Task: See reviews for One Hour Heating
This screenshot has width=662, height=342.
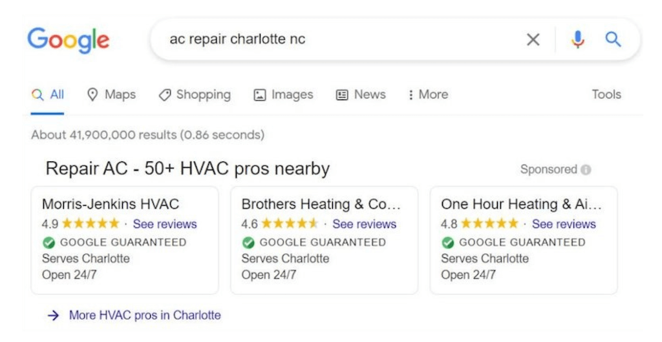Action: point(564,224)
